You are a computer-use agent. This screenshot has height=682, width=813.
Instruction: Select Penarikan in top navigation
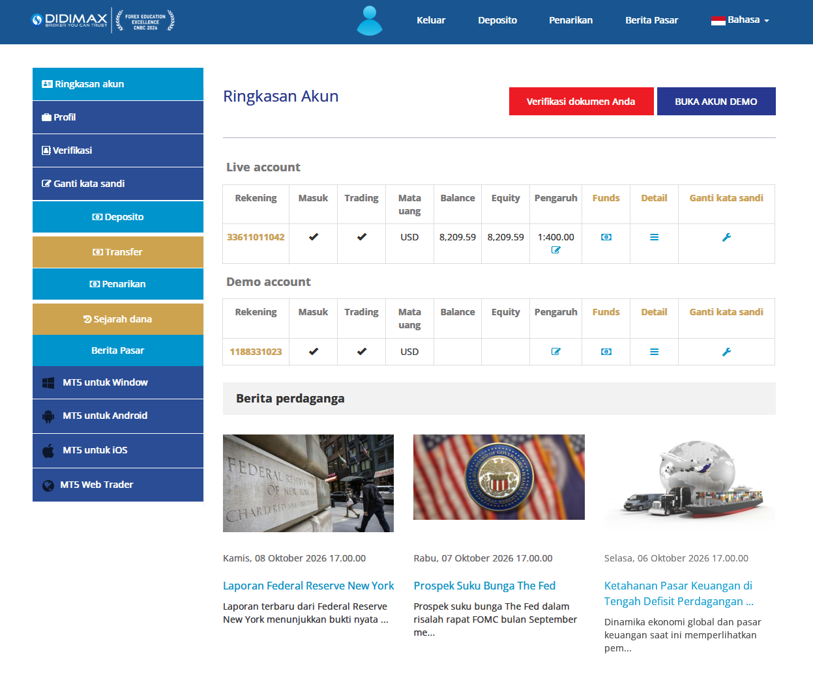571,20
